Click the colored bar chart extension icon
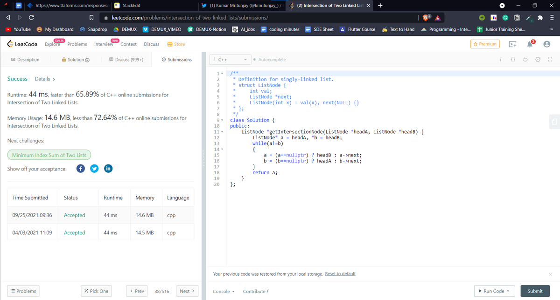560x300 pixels. tap(493, 17)
